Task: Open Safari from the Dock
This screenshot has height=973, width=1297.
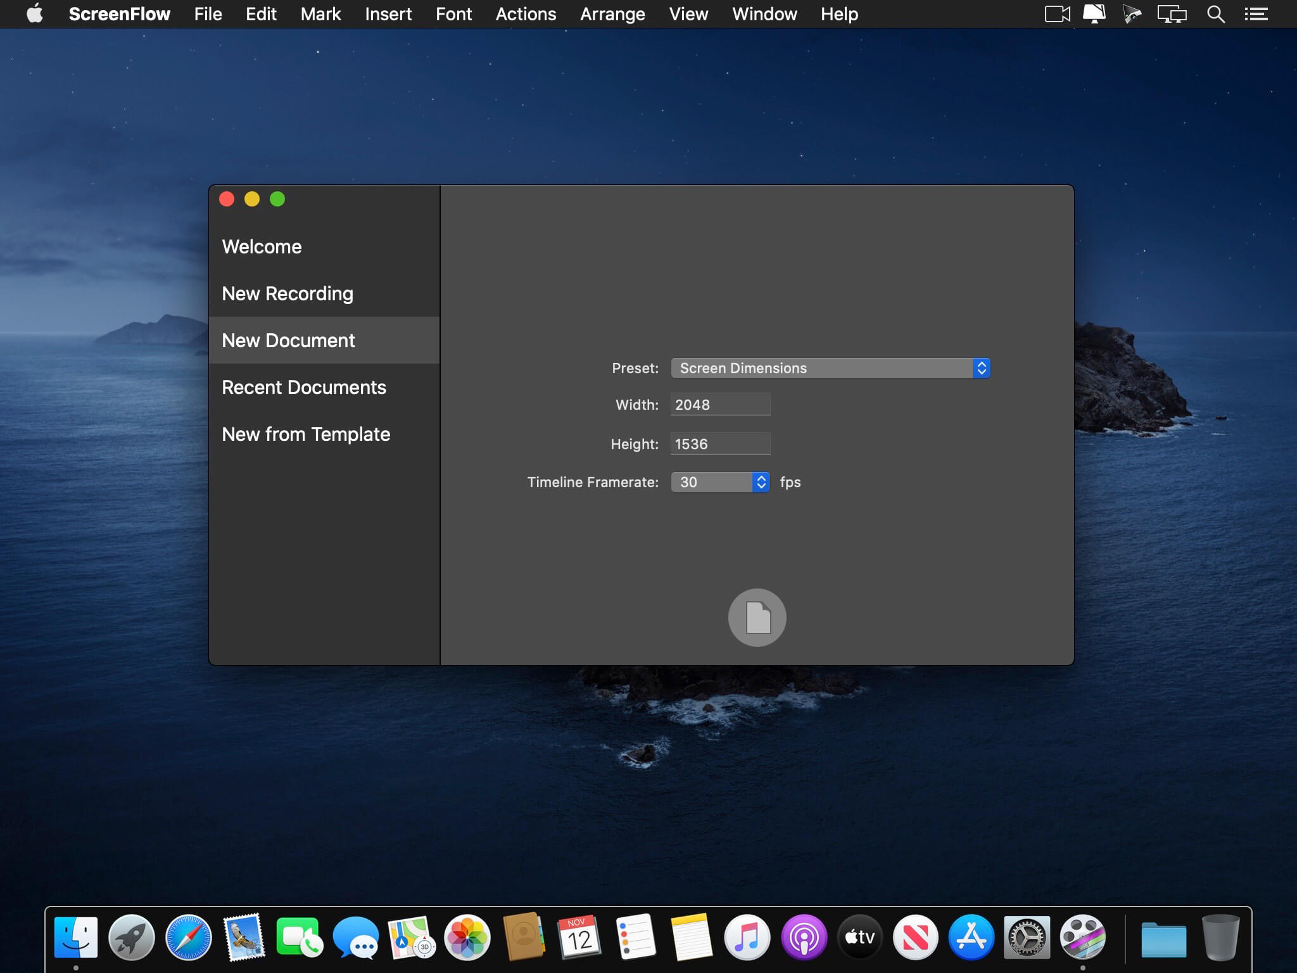Action: pos(188,937)
